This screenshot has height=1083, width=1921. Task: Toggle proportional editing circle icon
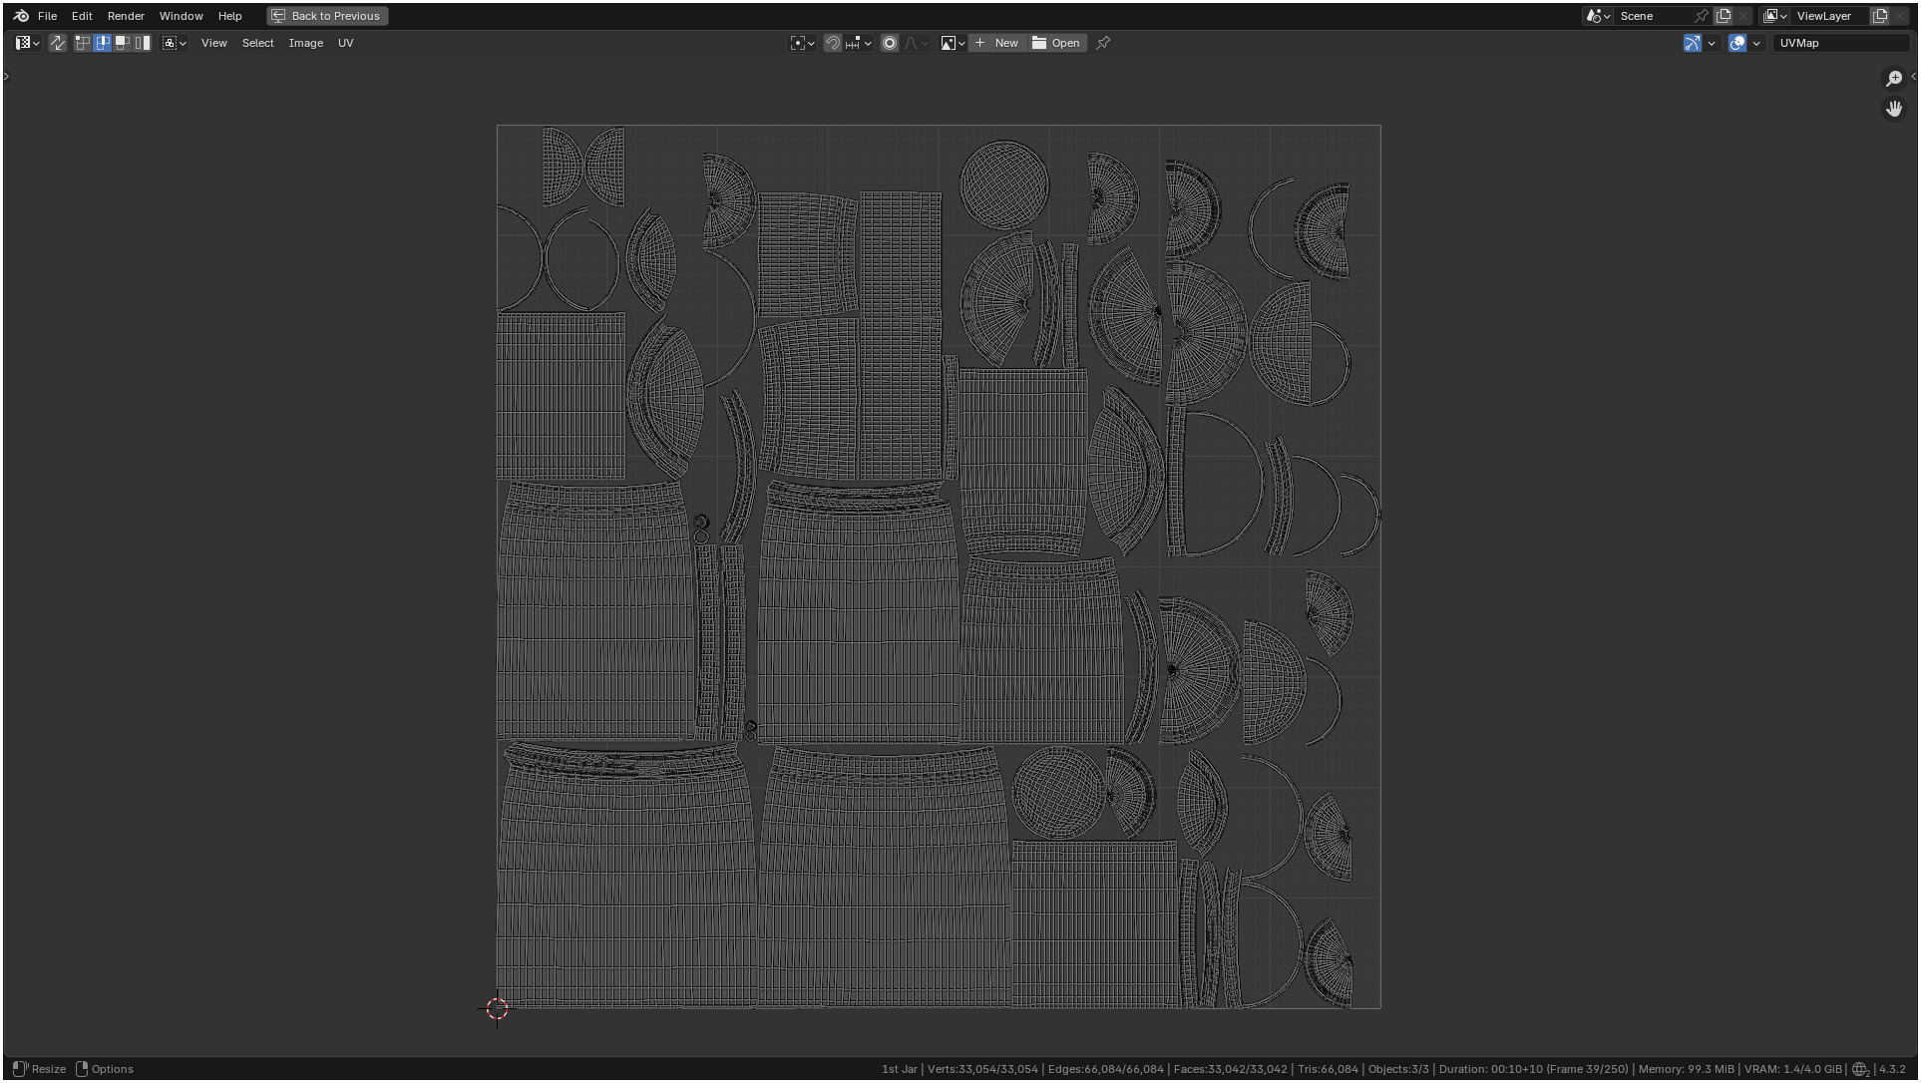pyautogui.click(x=890, y=43)
